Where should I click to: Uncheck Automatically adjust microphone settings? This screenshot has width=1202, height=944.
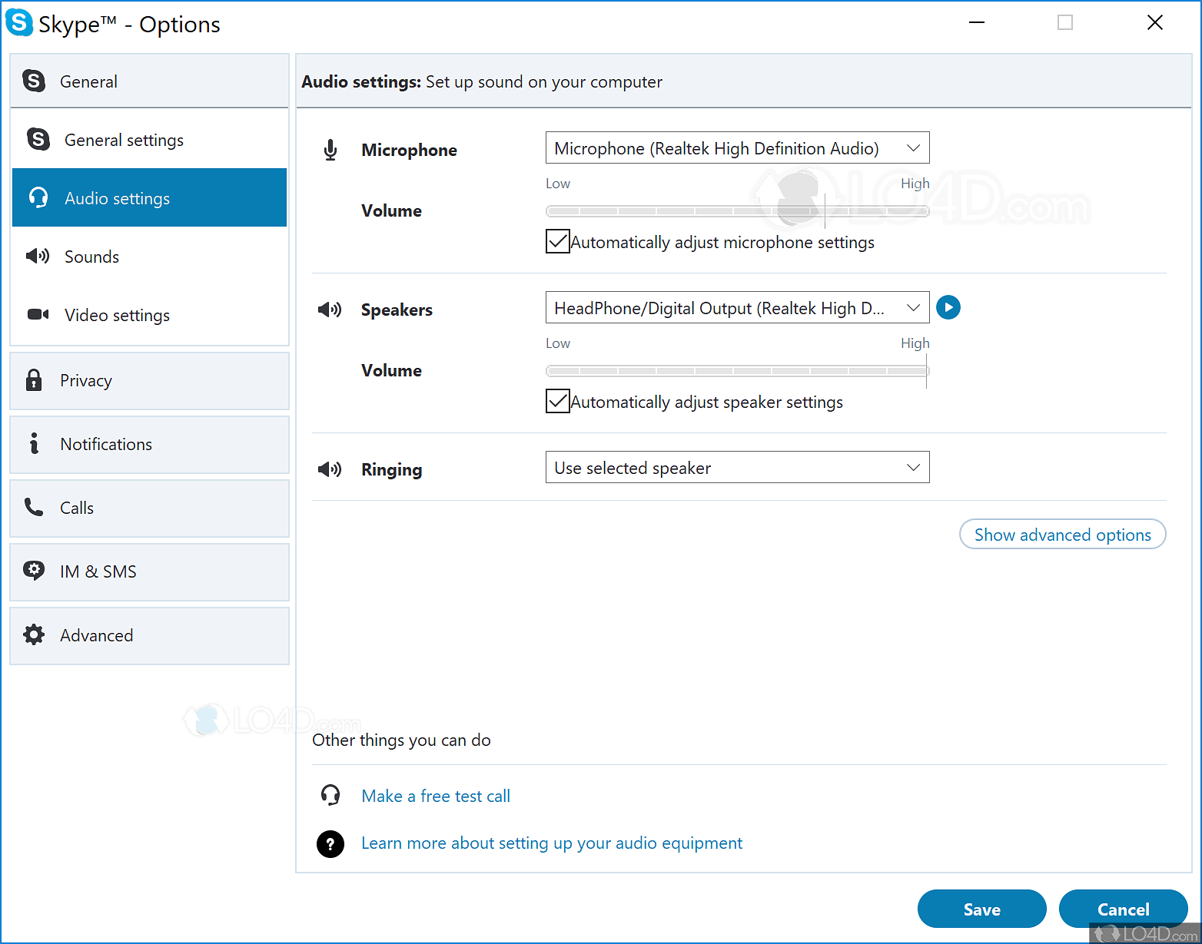(557, 241)
